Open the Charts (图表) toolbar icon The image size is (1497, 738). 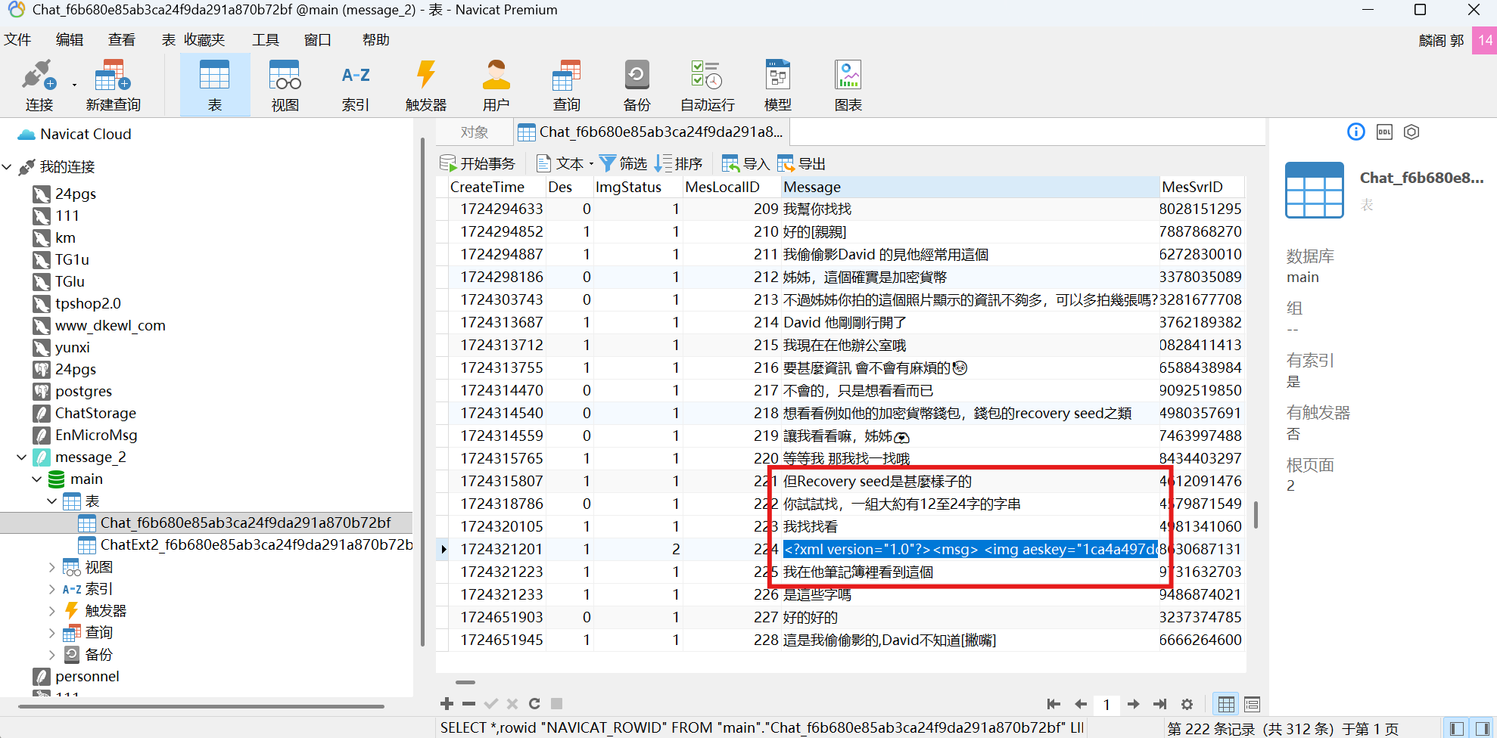pos(848,85)
